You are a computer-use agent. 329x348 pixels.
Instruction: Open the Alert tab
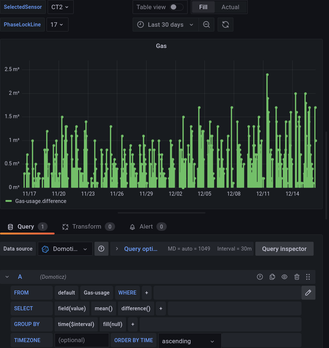coord(146,226)
